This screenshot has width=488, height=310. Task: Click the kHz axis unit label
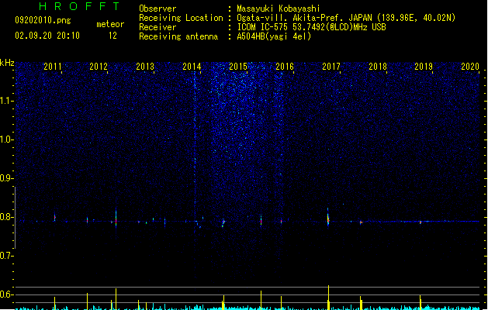coord(7,63)
